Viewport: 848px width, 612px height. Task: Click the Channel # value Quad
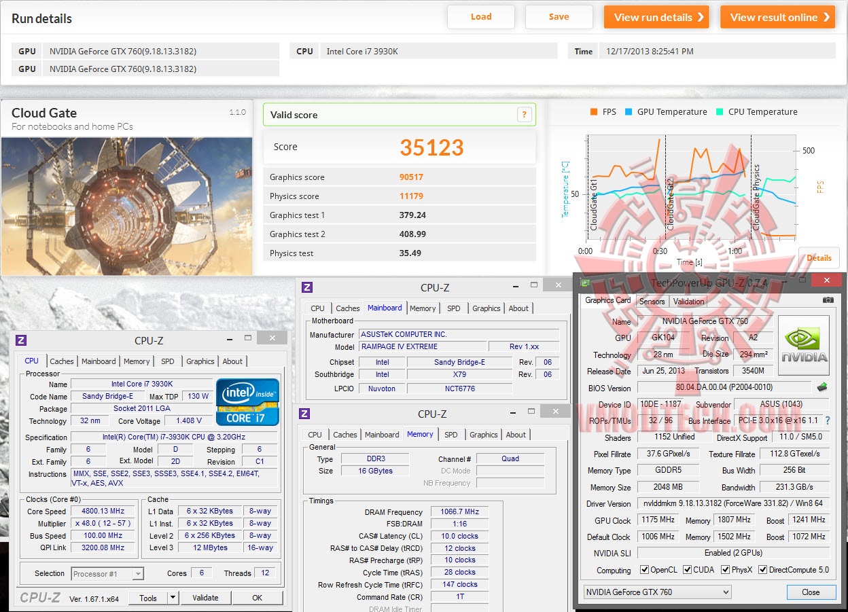coord(510,458)
